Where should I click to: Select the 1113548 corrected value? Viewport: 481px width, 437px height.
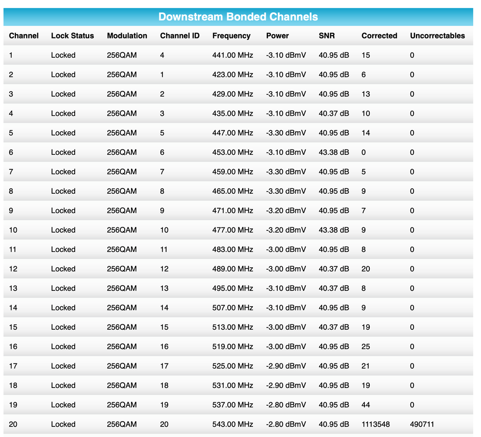[376, 424]
